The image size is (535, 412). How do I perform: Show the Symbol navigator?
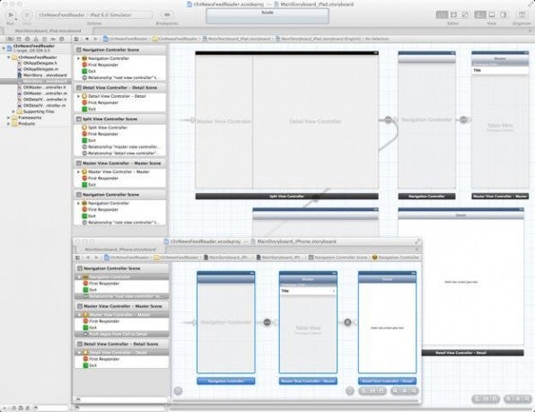click(x=19, y=39)
